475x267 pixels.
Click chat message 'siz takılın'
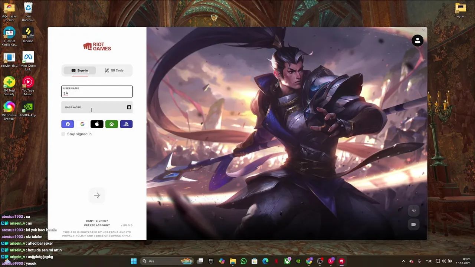[34, 237]
